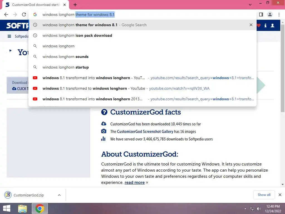285x214 pixels.
Task: Open the CustomizerGod Screenshot Gallery link
Action: [145, 132]
